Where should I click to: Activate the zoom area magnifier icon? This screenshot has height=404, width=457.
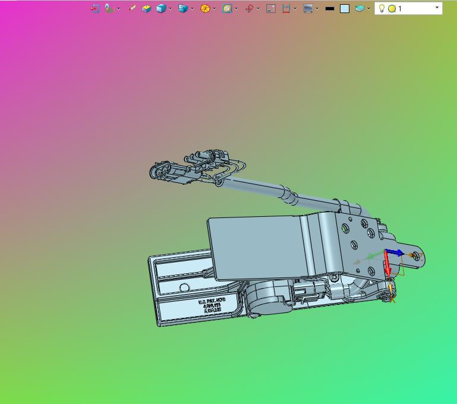coord(227,9)
